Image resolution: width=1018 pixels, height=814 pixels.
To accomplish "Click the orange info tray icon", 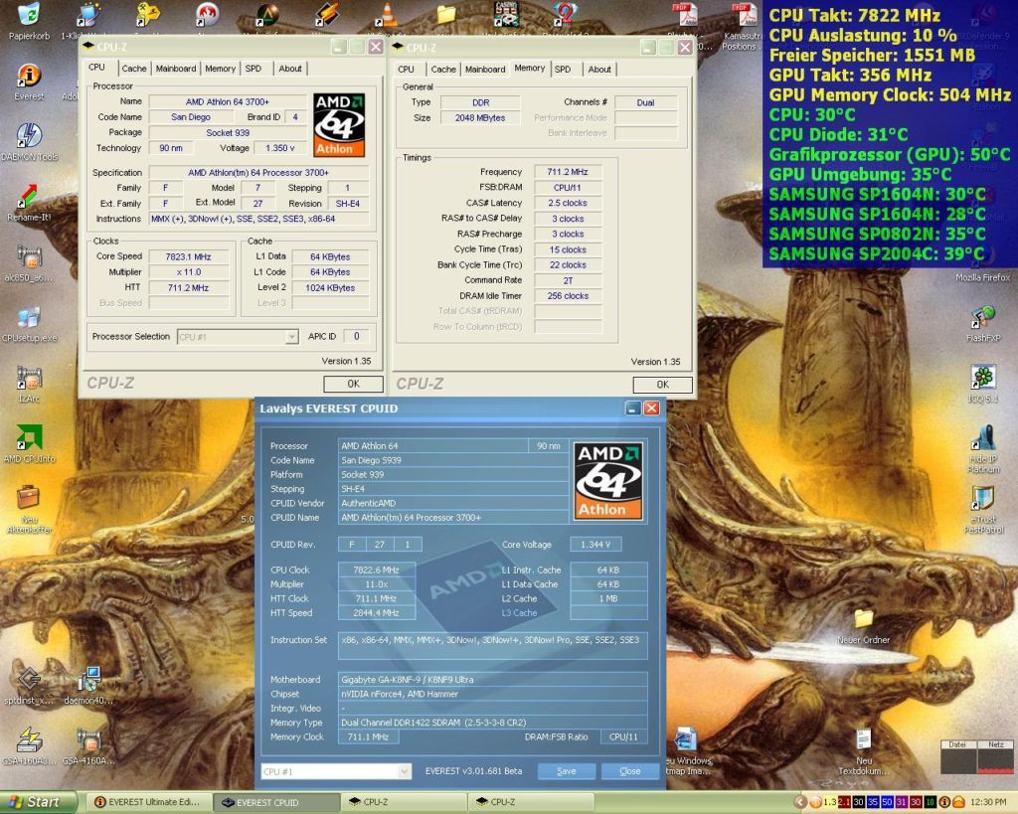I will [944, 802].
